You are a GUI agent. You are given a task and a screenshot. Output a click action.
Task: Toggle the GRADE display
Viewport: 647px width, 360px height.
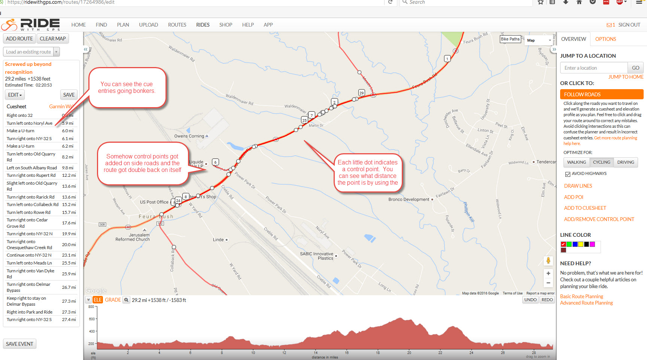pos(113,300)
